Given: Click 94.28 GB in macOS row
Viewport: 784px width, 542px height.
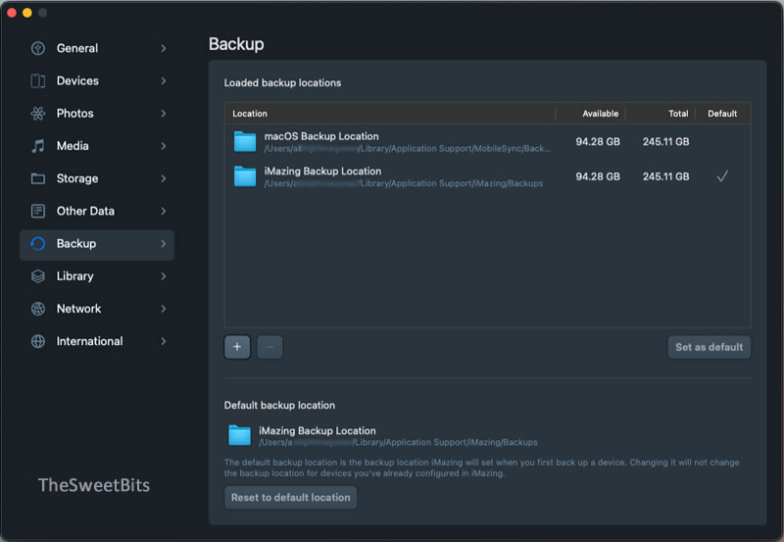Looking at the screenshot, I should pyautogui.click(x=598, y=141).
